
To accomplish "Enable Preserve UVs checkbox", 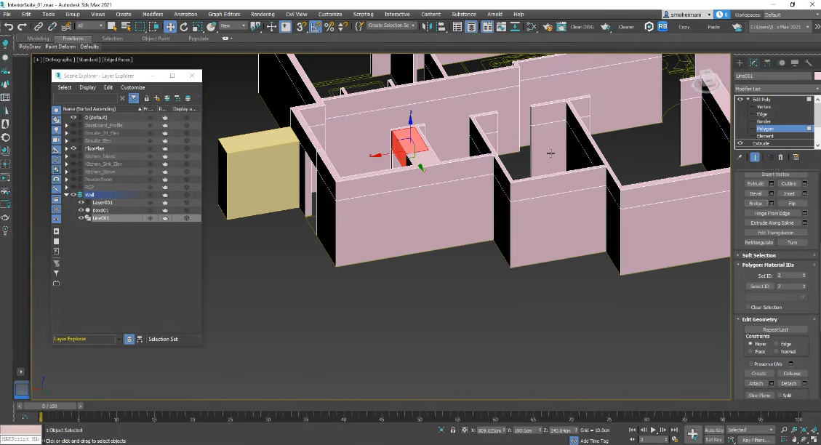I will tap(751, 364).
